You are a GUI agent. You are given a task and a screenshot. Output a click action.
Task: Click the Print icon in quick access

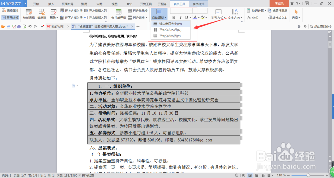tap(19, 27)
